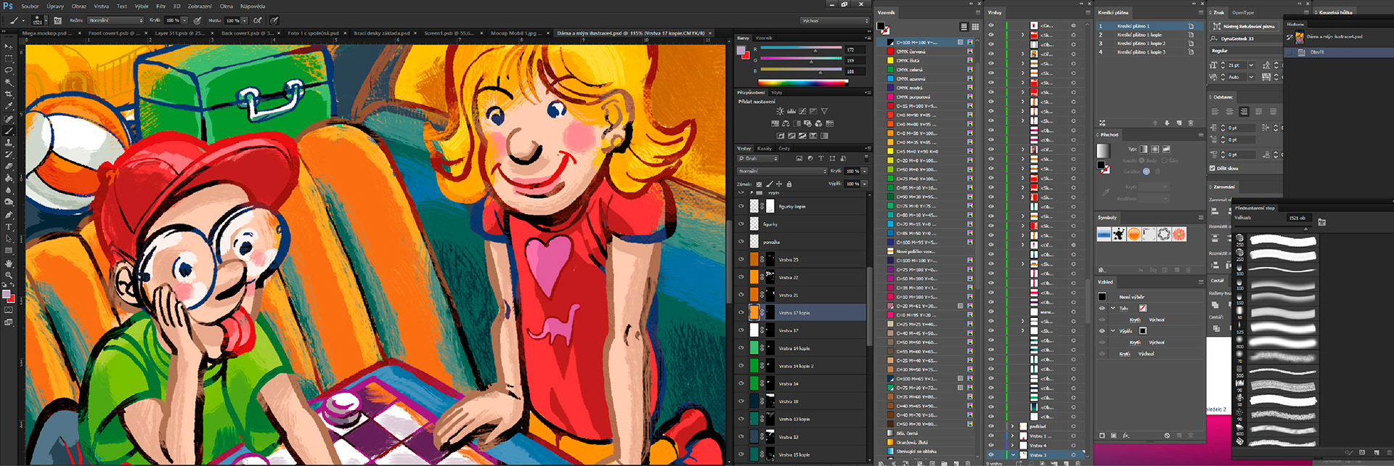This screenshot has width=1394, height=466.
Task: Open the font size dropdown 21 pt
Action: [1251, 65]
